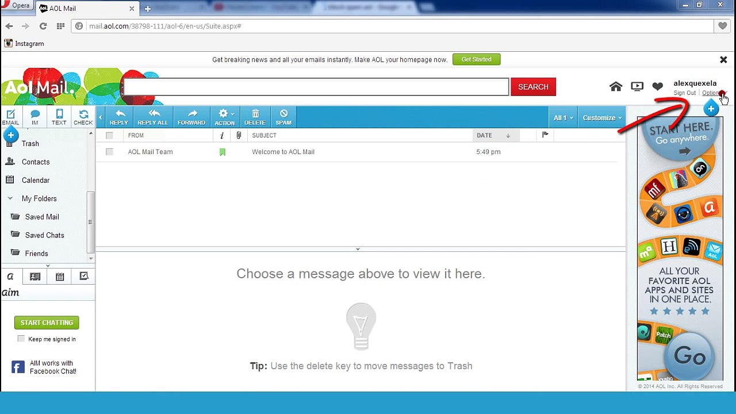Mark the message as Spam
The image size is (736, 414).
(x=283, y=117)
